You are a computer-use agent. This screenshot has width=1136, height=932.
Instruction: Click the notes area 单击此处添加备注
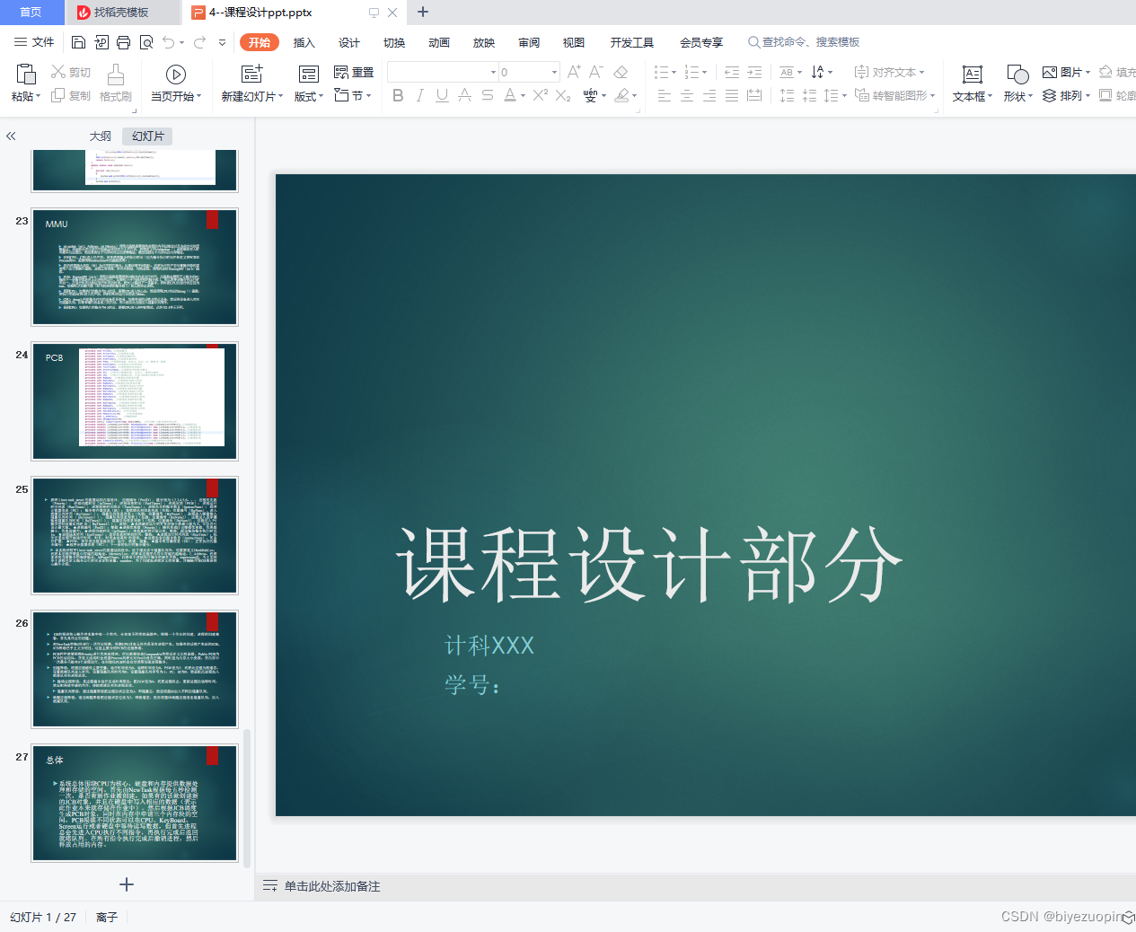332,886
